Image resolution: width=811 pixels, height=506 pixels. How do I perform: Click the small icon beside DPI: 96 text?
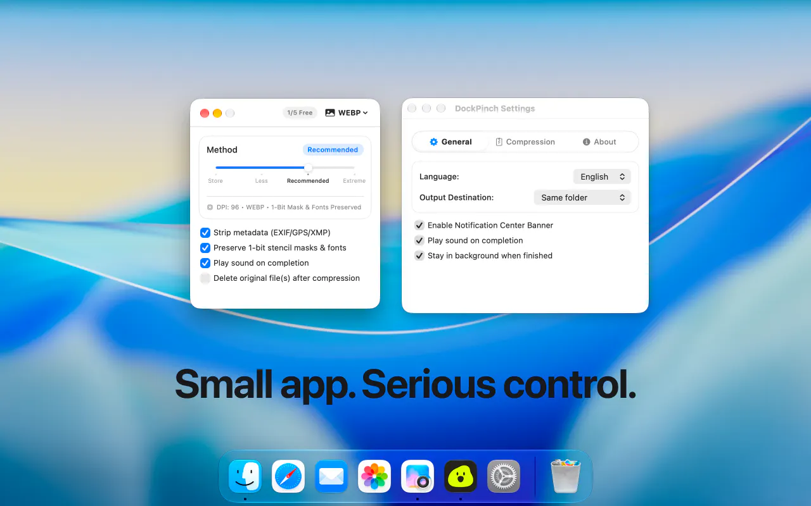(x=210, y=207)
